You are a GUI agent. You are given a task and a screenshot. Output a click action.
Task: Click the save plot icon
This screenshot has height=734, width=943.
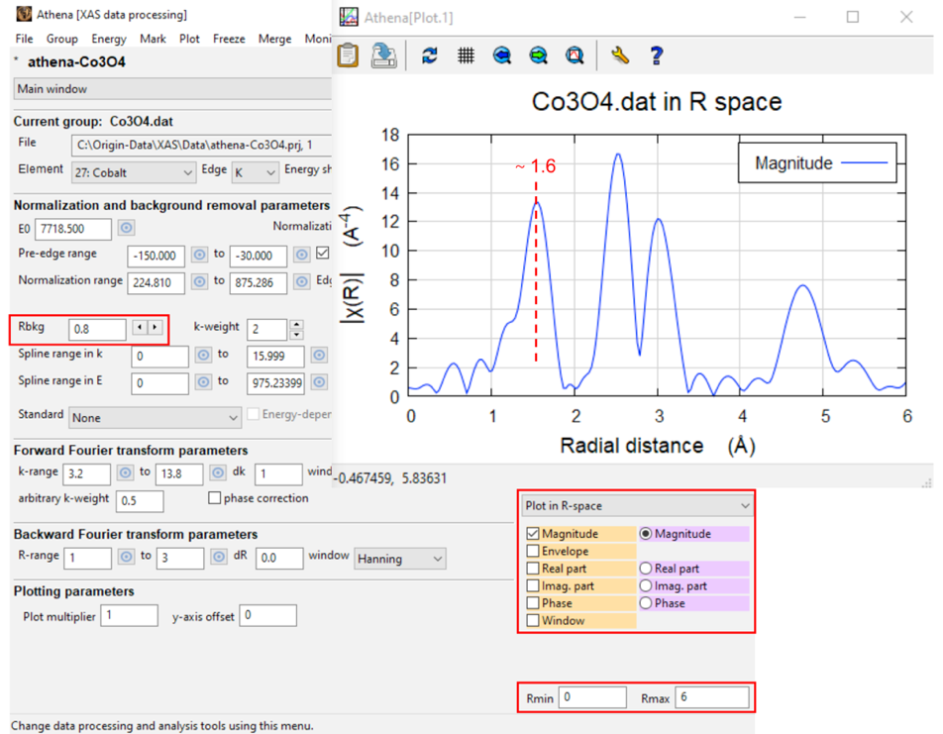point(383,55)
